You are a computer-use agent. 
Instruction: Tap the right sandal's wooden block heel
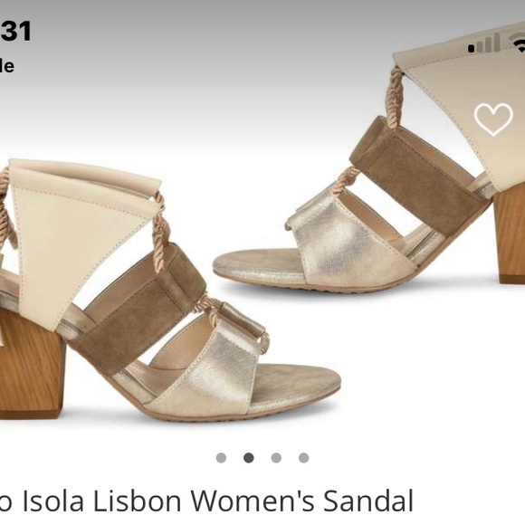510,234
